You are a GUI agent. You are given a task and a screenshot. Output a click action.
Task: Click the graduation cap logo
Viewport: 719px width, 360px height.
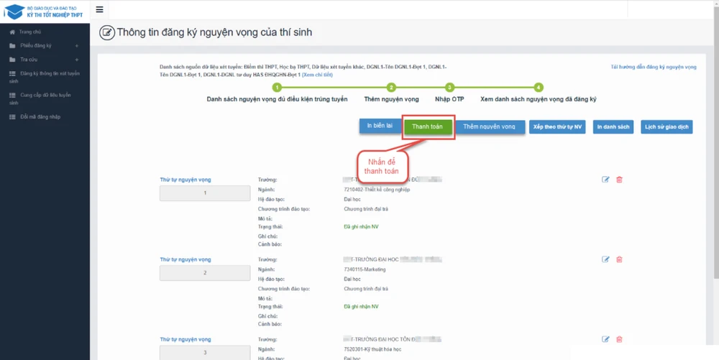[x=14, y=11]
